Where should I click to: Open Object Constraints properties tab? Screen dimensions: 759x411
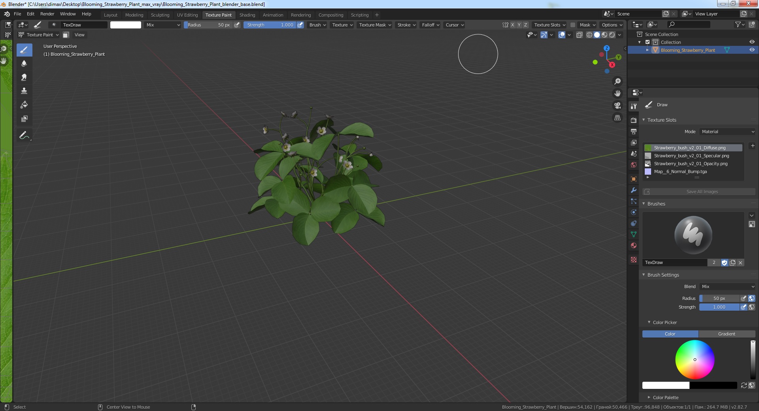click(x=634, y=223)
